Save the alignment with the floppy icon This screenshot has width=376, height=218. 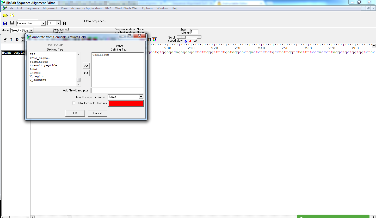(5, 23)
